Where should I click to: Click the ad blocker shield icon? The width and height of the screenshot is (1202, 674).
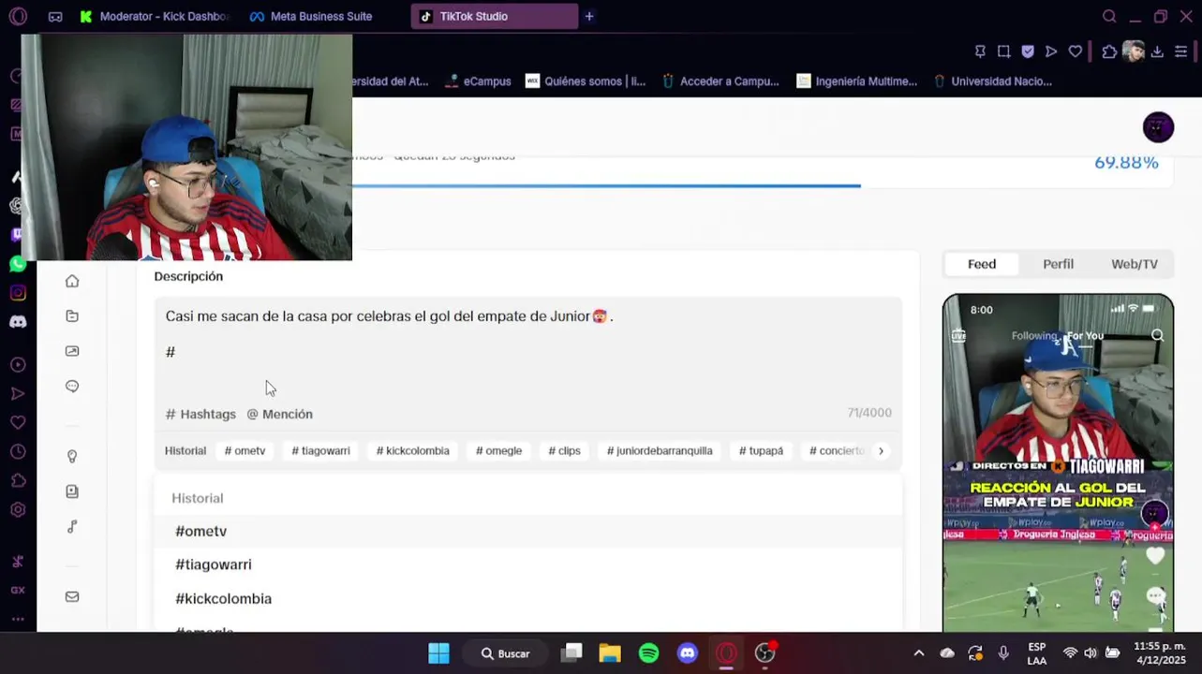click(1028, 51)
